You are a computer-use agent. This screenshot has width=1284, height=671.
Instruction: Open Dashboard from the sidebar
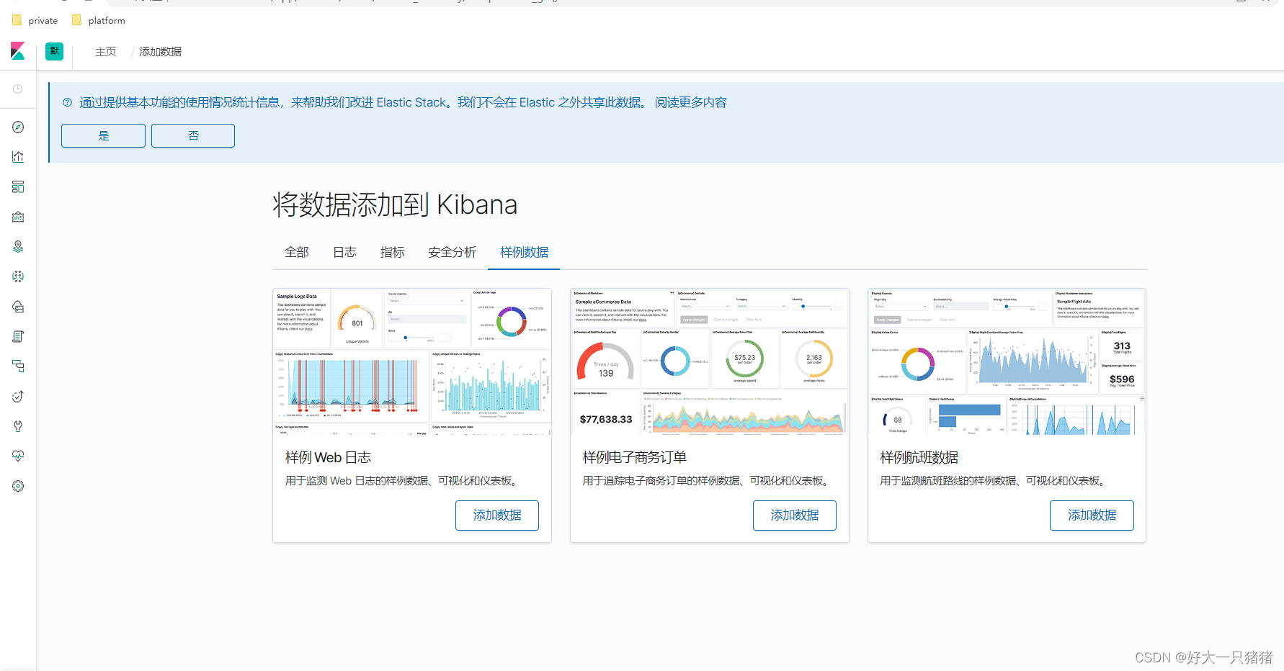18,187
